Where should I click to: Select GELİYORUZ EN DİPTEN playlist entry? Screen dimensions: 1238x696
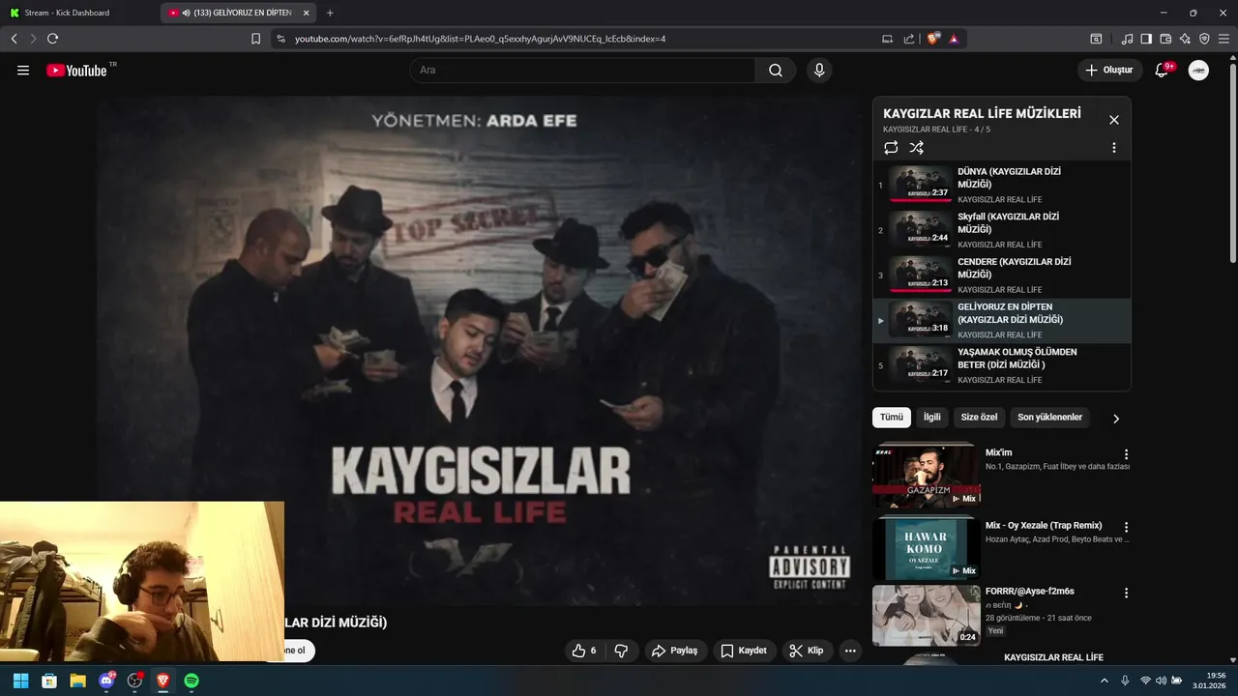1001,321
